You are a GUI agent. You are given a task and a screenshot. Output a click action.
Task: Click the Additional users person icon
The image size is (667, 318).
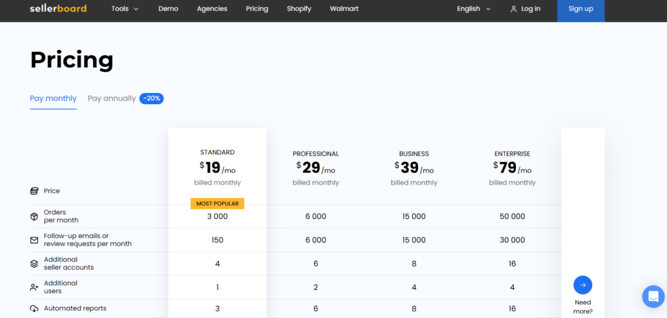pyautogui.click(x=34, y=287)
